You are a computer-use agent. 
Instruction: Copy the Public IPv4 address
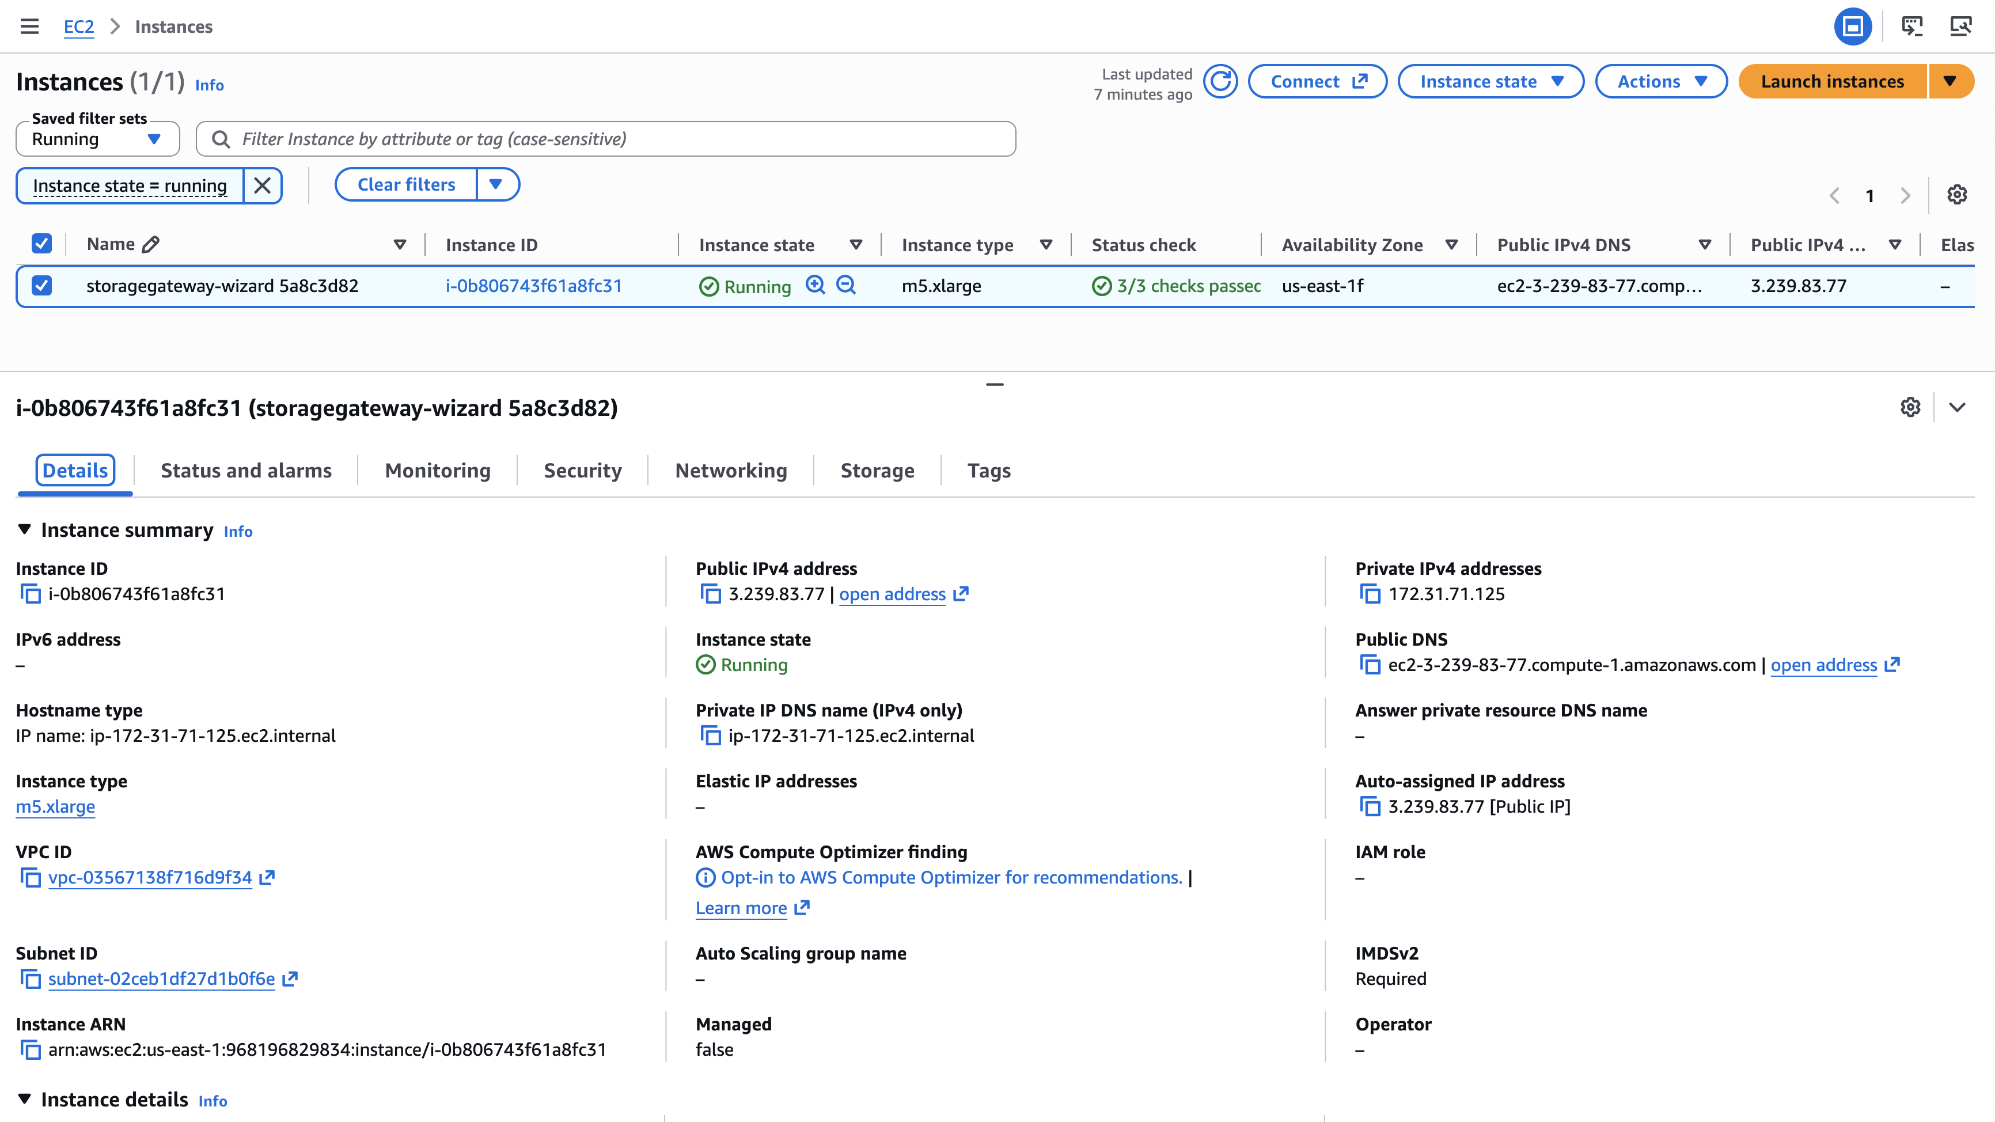(x=710, y=594)
